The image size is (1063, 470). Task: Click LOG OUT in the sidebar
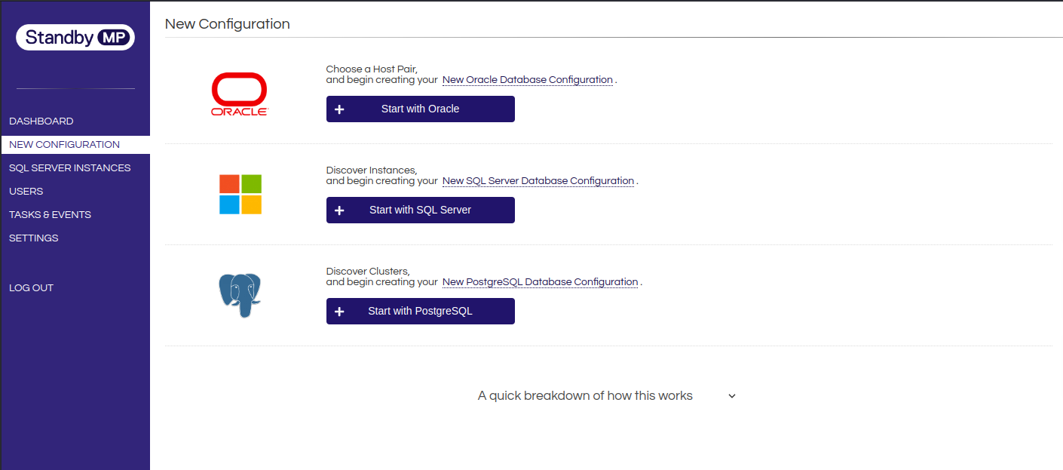point(31,287)
